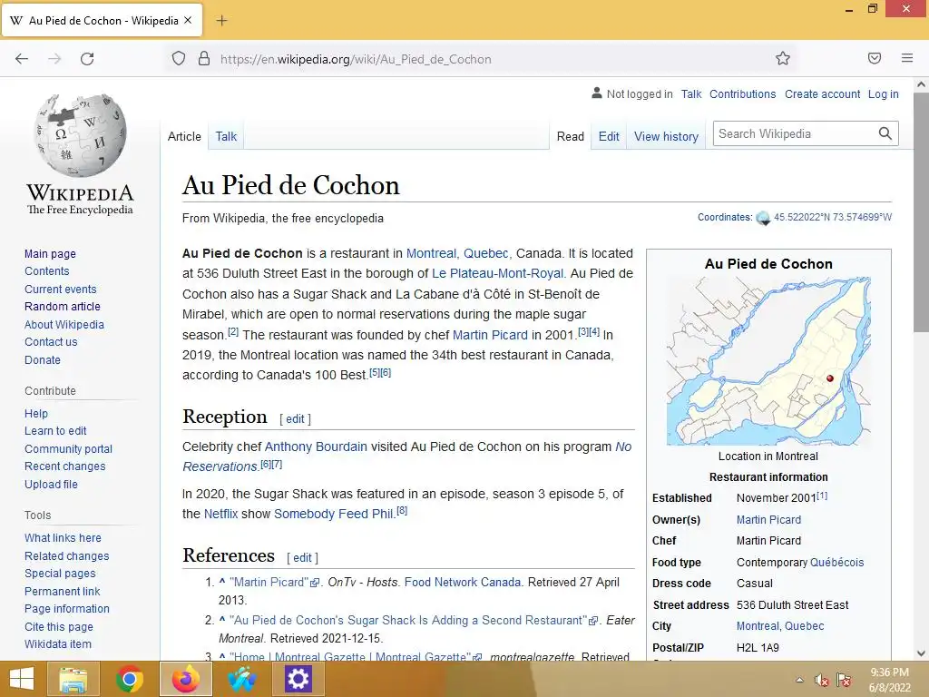Open File Explorer from the taskbar
Image resolution: width=929 pixels, height=697 pixels.
[x=74, y=679]
